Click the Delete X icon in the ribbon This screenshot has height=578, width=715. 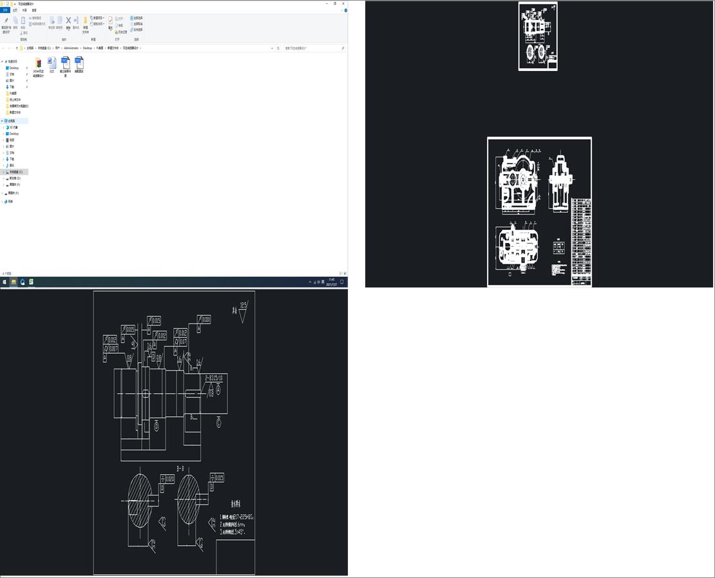[68, 23]
